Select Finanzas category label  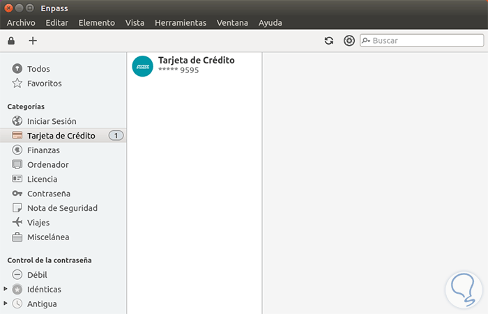(43, 150)
